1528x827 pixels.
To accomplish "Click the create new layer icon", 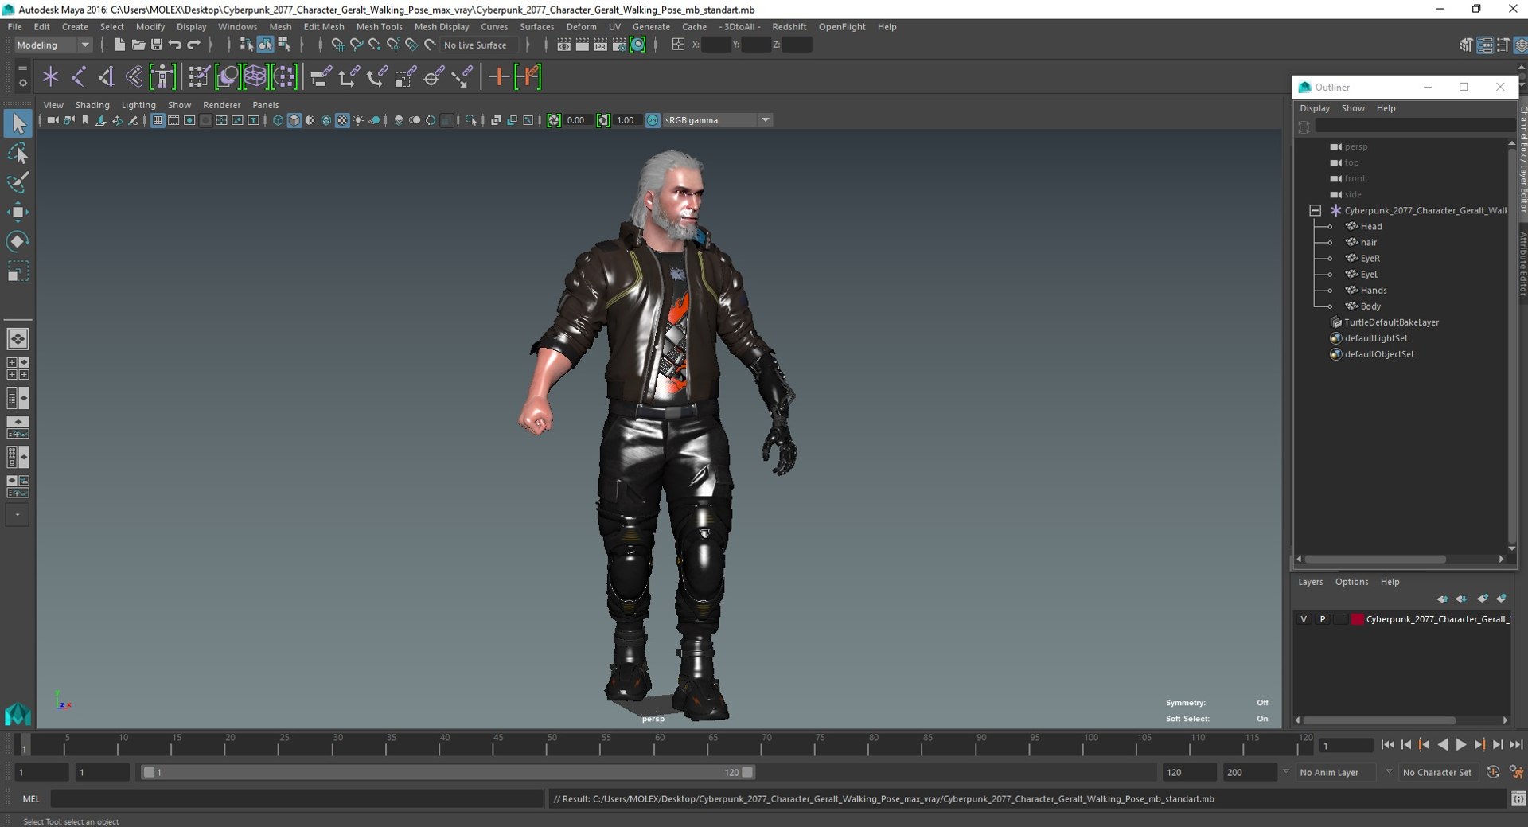I will coord(1482,599).
